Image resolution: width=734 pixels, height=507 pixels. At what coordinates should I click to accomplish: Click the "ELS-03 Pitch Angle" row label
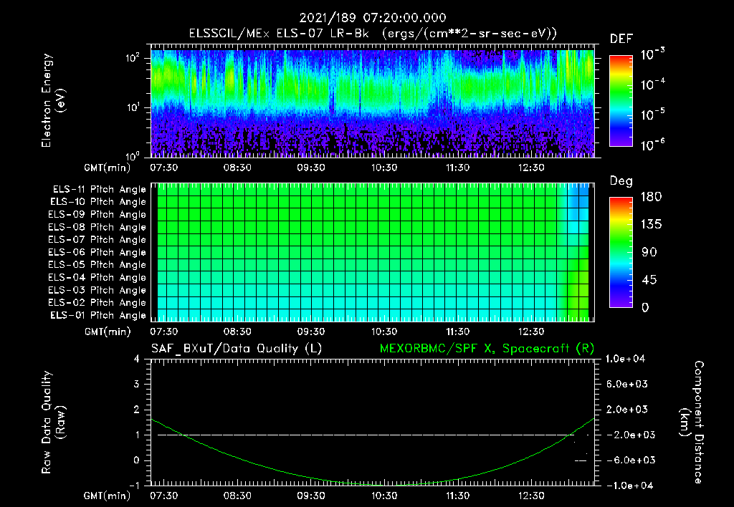pos(97,290)
